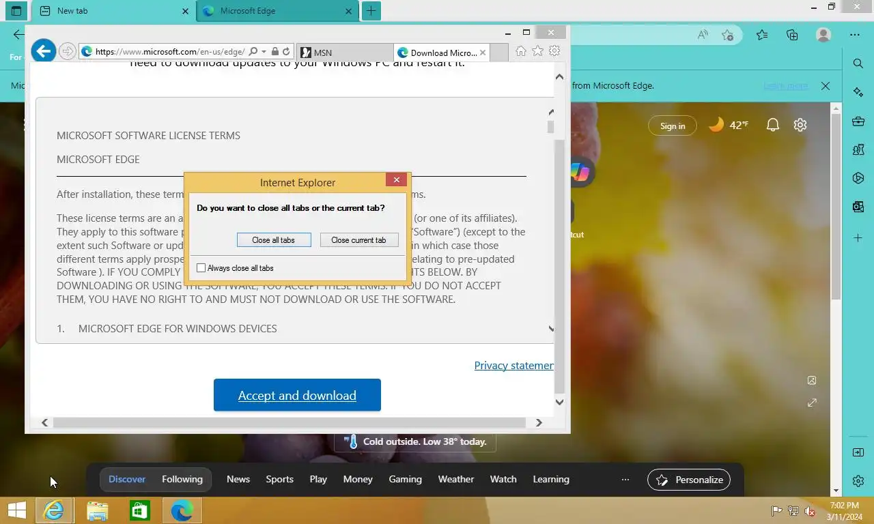This screenshot has width=874, height=524.
Task: Select the Microsoft Edge tab in Edge
Action: (x=277, y=11)
